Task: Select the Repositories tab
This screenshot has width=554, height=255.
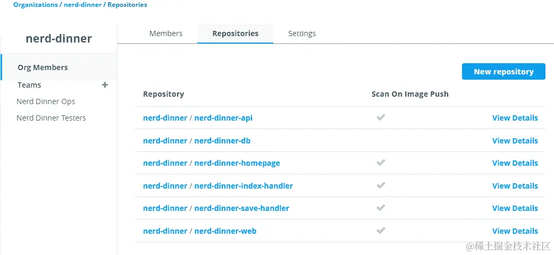Action: point(235,33)
